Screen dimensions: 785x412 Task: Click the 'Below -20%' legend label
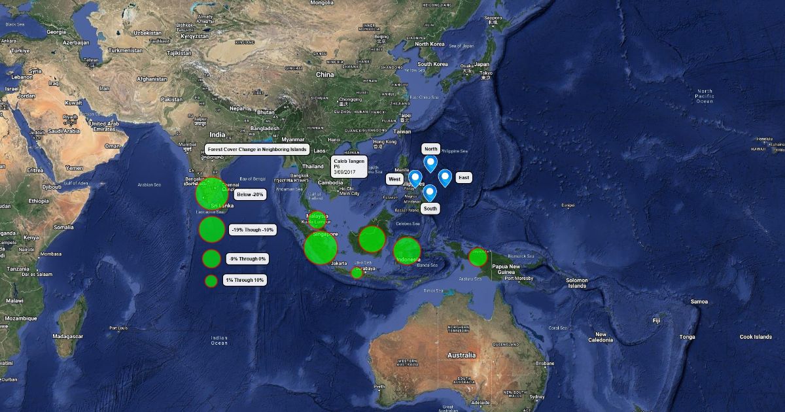pos(250,195)
